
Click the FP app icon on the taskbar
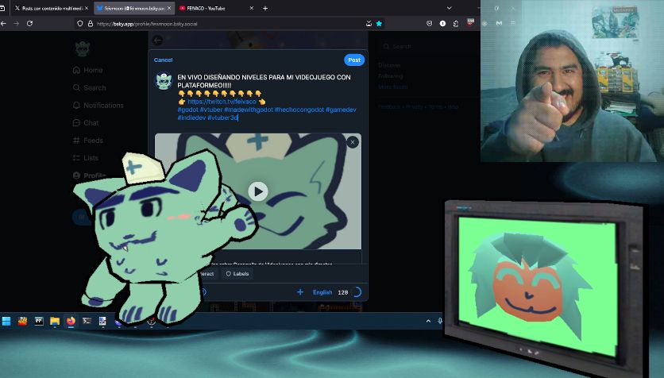(x=39, y=322)
